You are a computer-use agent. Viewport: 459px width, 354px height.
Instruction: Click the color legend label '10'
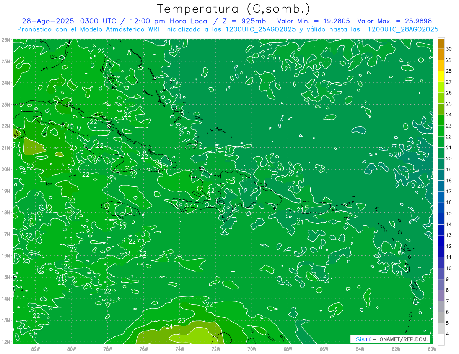coord(449,268)
